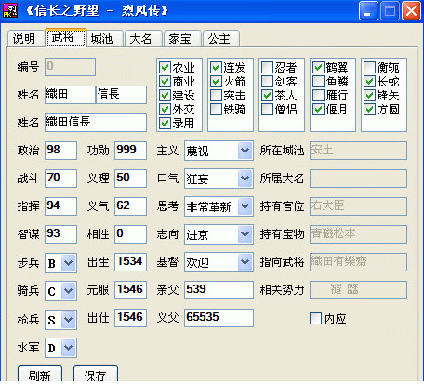Viewport: 424px width, 384px height.
Task: Click the 刷新 button
Action: (x=40, y=375)
